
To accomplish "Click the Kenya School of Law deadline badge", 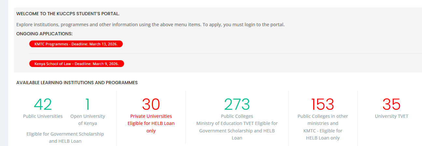I will point(77,64).
